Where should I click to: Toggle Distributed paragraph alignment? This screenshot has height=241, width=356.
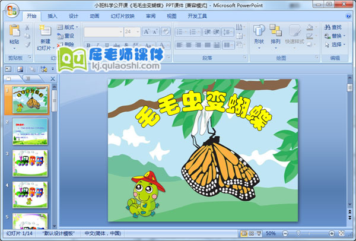217,45
